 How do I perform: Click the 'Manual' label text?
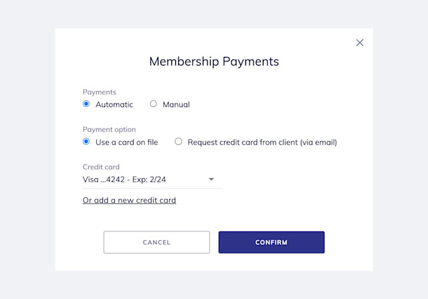pyautogui.click(x=176, y=104)
